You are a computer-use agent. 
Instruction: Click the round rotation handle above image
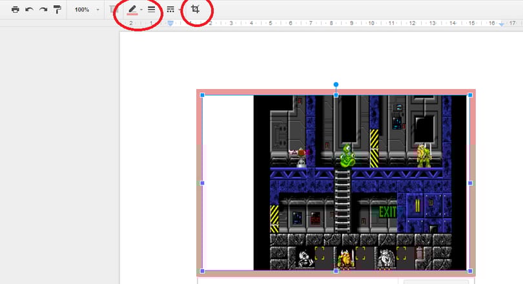(x=336, y=85)
